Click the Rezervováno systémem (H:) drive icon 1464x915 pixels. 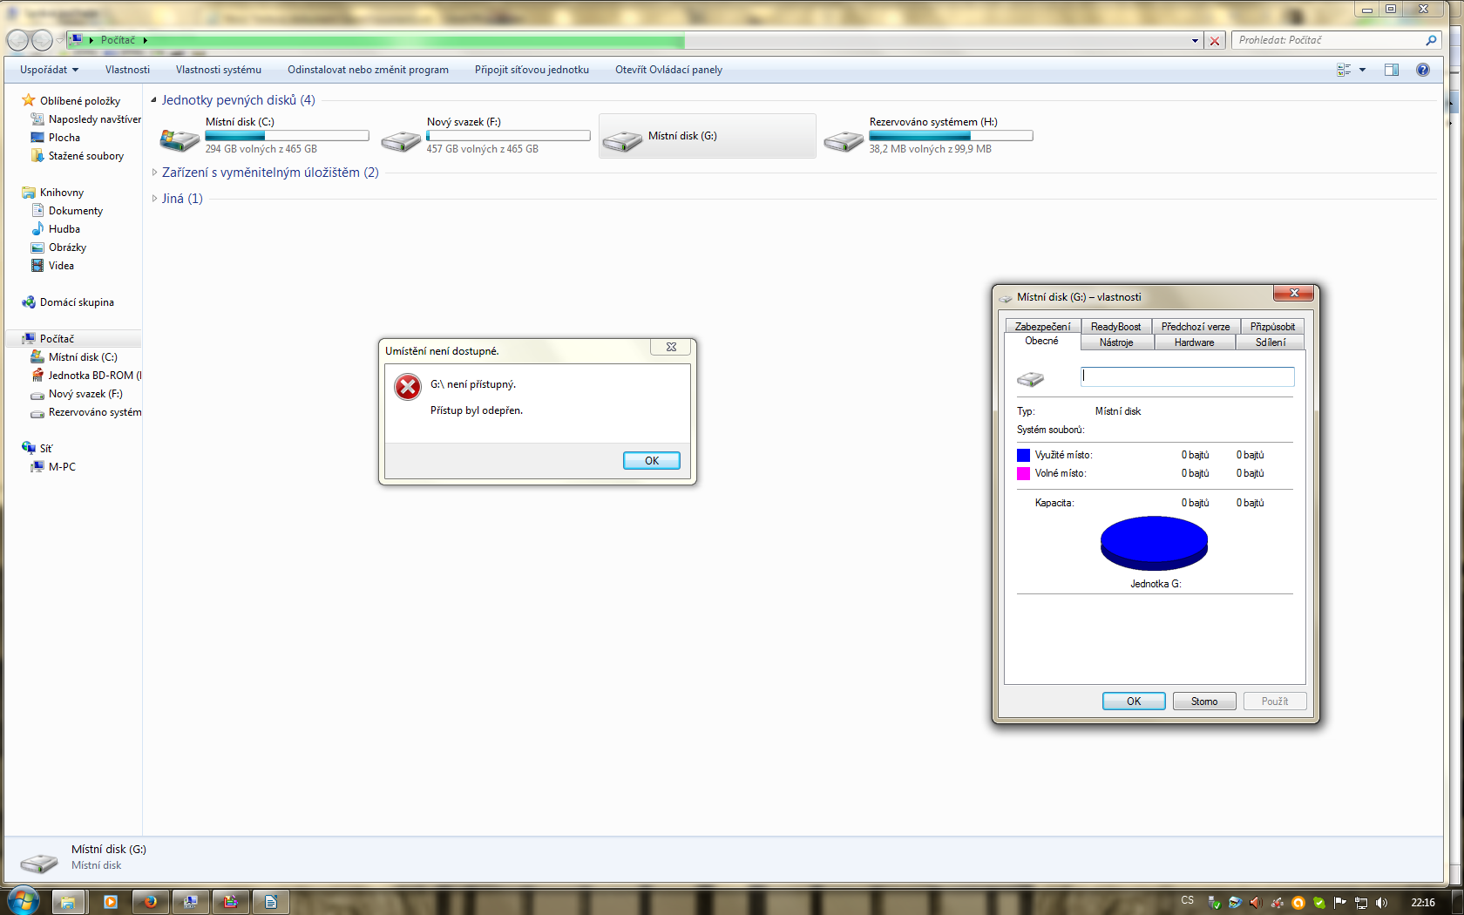tap(844, 139)
